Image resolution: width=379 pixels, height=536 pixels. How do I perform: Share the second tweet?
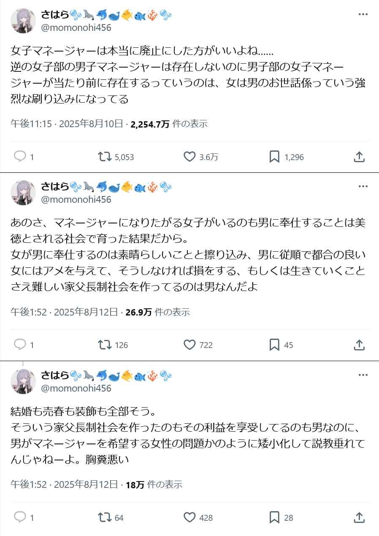[x=359, y=345]
